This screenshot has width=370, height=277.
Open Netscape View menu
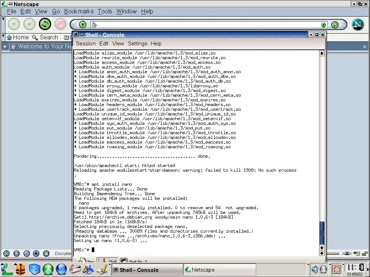point(41,11)
